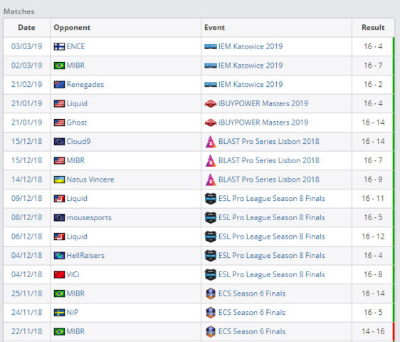Click the US flag next to Ghost

[x=59, y=123]
